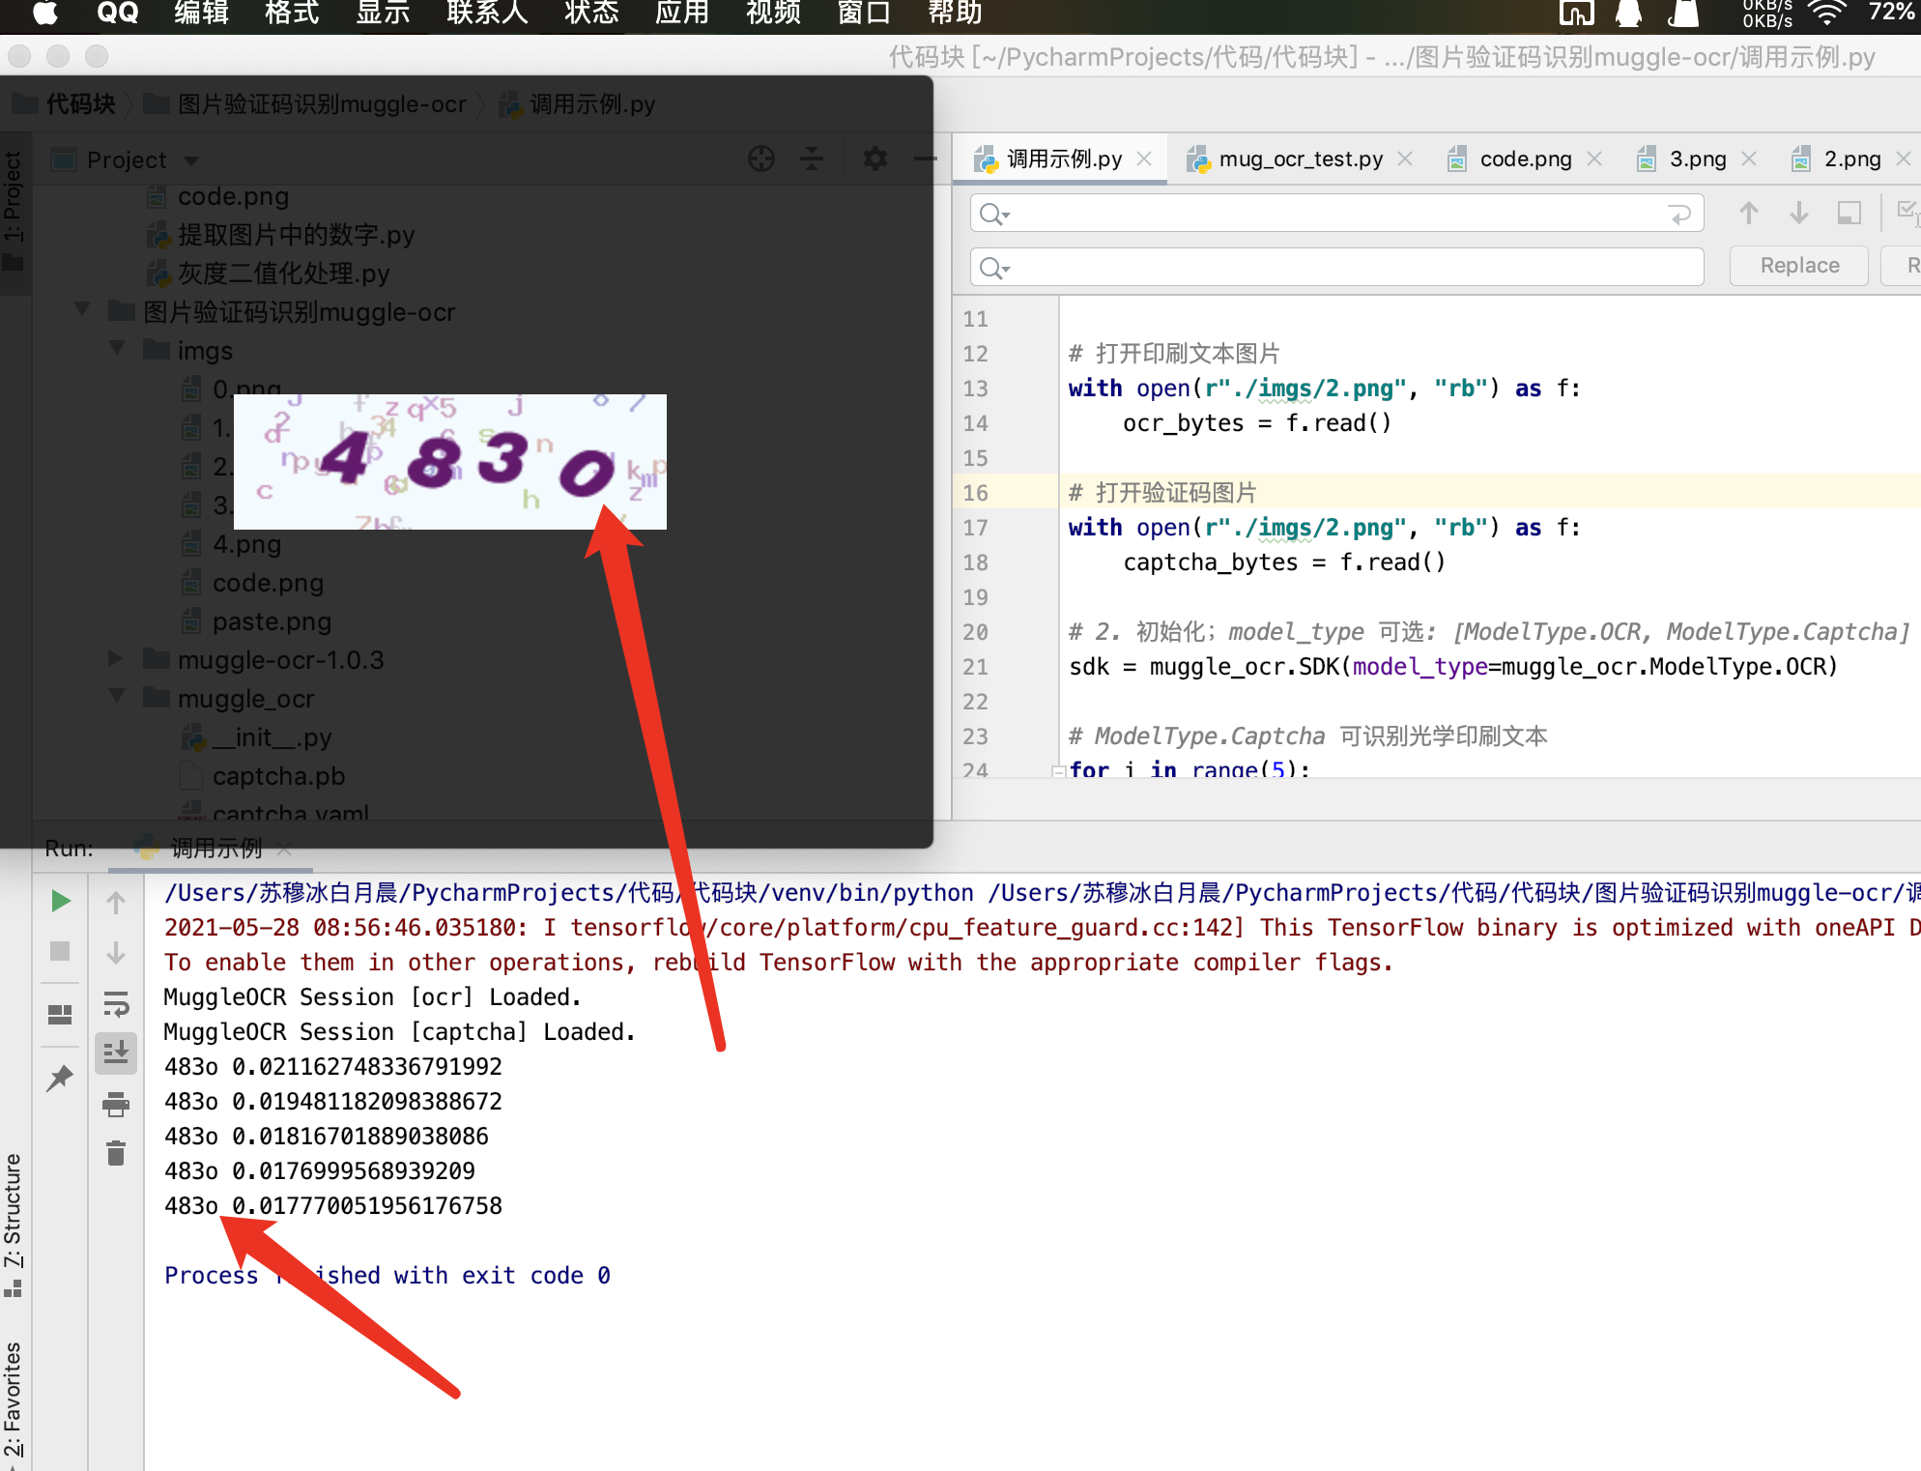Click the trash clear console icon
Image resolution: width=1921 pixels, height=1471 pixels.
(x=116, y=1153)
